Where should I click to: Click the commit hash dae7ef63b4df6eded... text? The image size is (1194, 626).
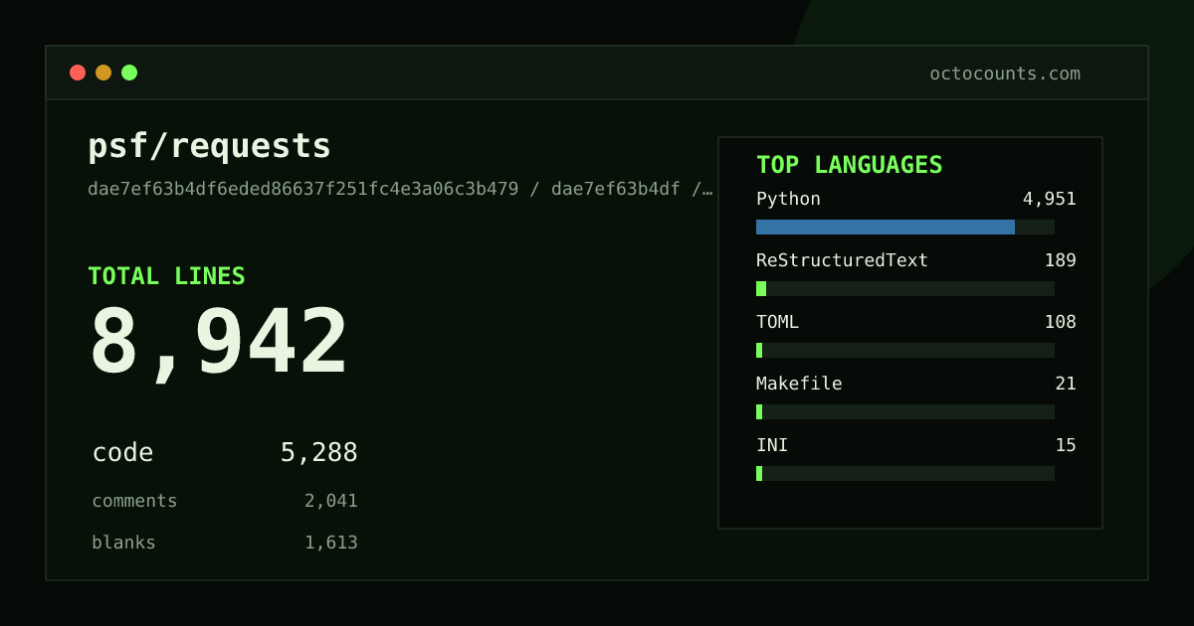400,189
